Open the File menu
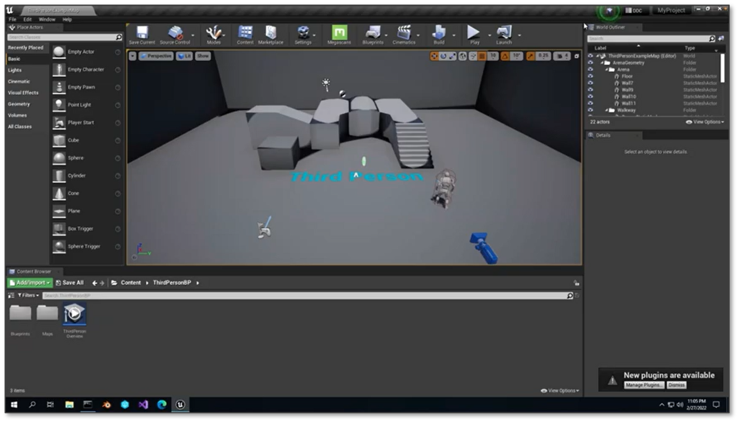The height and width of the screenshot is (424, 741). pos(13,20)
